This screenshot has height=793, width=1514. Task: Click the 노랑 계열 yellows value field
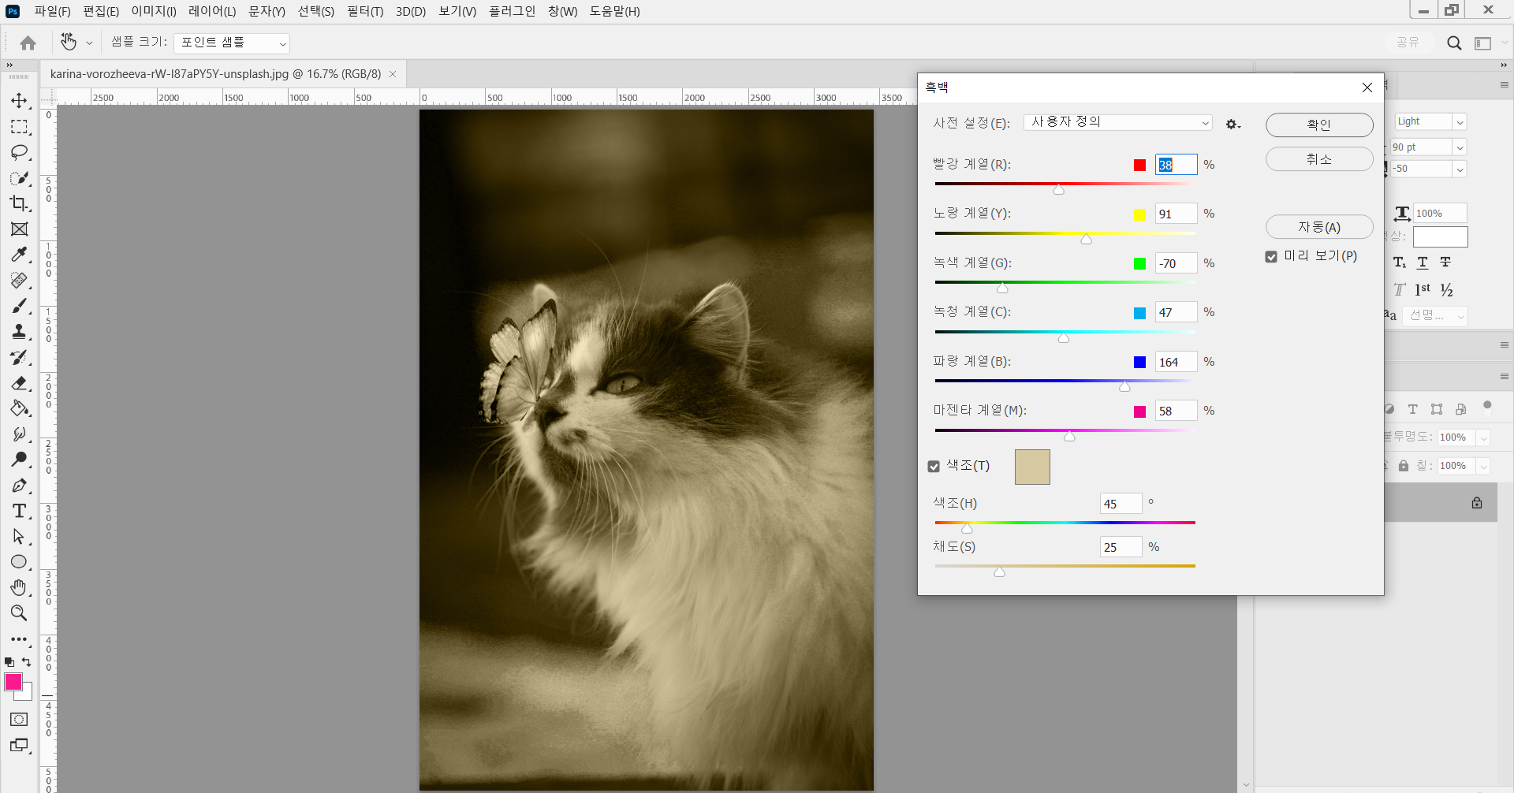tap(1176, 214)
